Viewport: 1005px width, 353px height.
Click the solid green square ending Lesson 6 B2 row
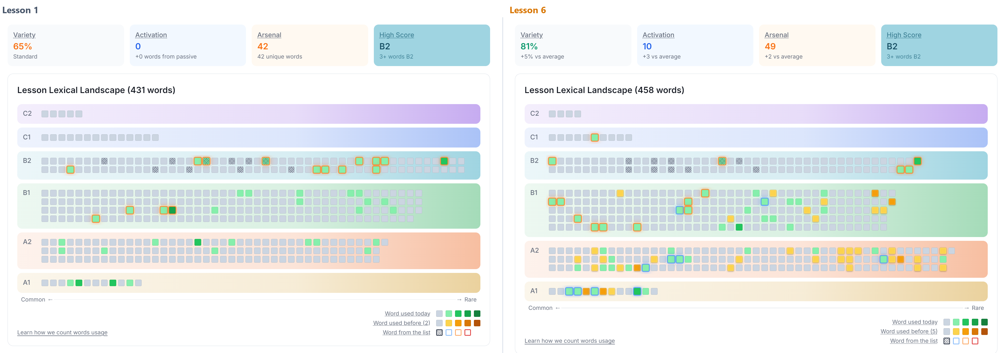pos(917,161)
